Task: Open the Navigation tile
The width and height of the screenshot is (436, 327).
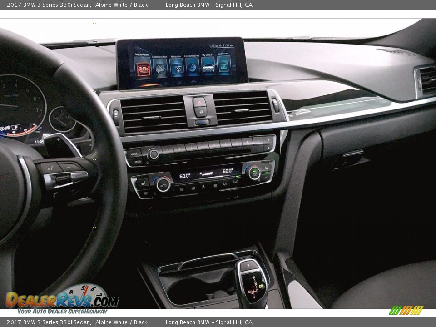Action: 177,68
